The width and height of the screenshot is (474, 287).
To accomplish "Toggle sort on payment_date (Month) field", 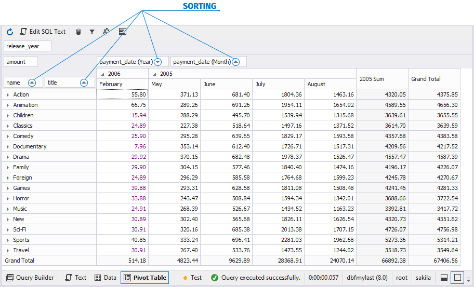I will pyautogui.click(x=235, y=62).
